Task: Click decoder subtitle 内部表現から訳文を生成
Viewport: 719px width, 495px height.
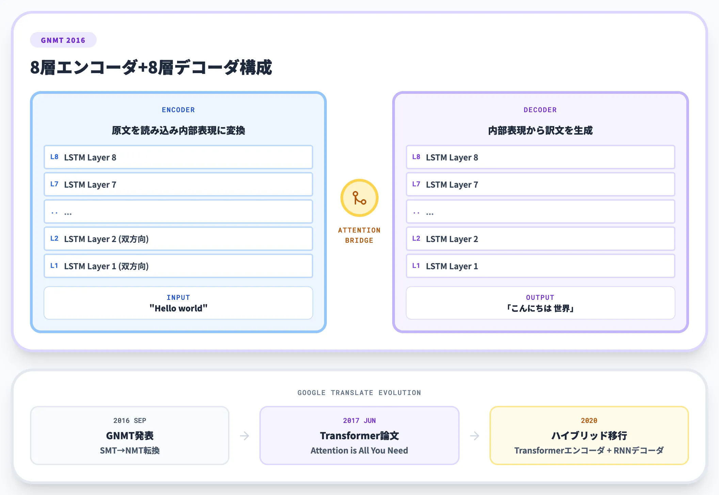Action: pos(540,131)
